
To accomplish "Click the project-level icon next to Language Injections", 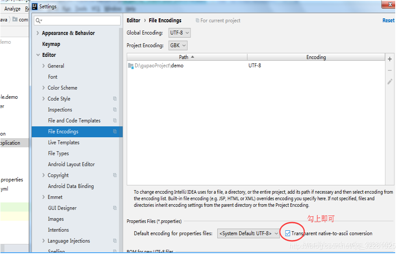I will coord(115,240).
